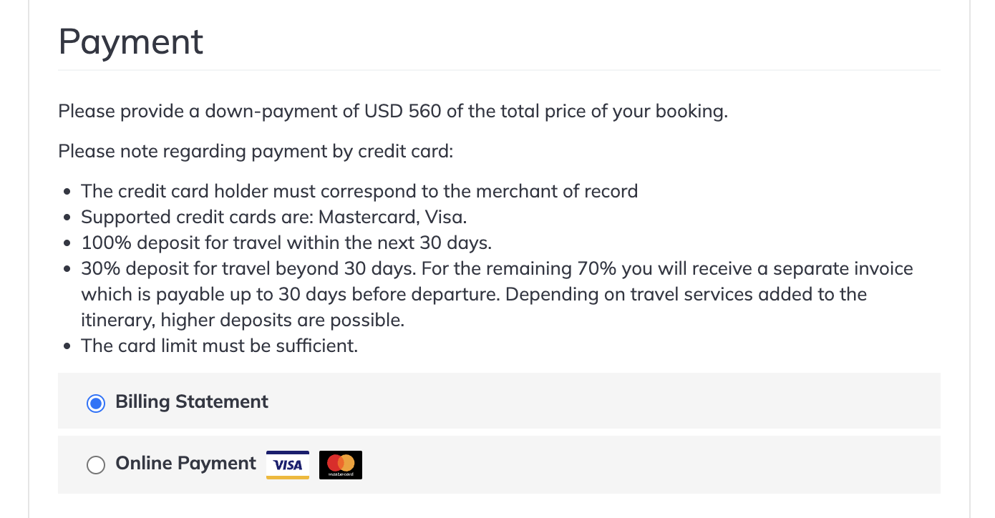The width and height of the screenshot is (995, 518).
Task: Click empty area of Billing Statement row
Action: click(601, 401)
